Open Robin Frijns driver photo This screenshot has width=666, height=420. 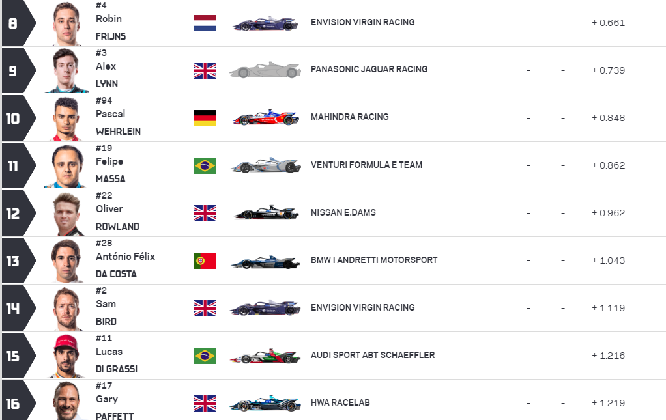pyautogui.click(x=66, y=23)
